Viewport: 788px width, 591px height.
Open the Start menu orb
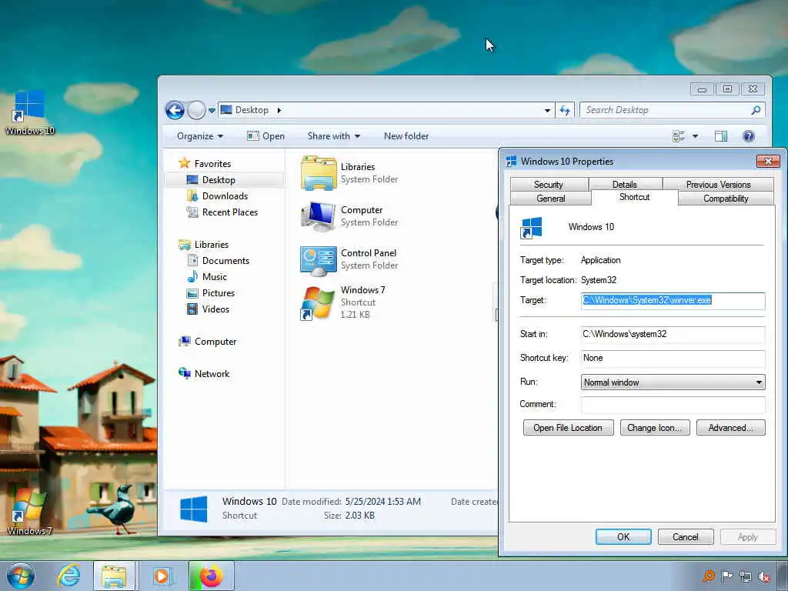tap(21, 576)
